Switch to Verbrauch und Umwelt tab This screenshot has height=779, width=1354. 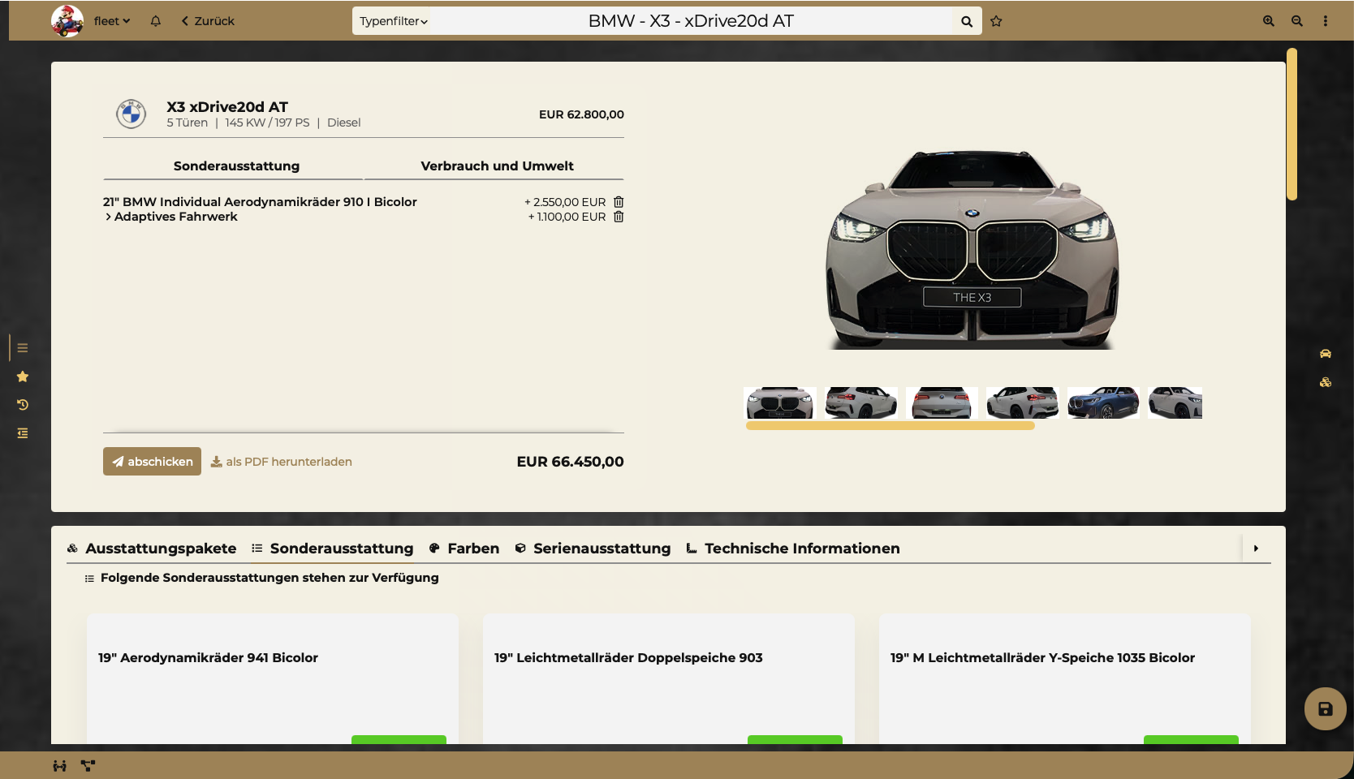[497, 166]
